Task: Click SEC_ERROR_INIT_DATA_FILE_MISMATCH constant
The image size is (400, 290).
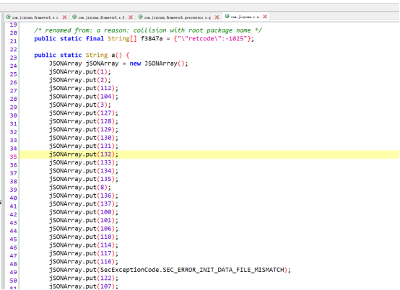Action: tap(223, 270)
